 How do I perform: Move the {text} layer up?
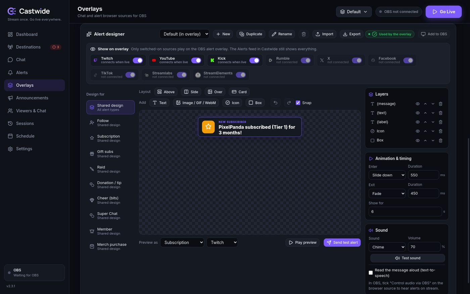point(425,113)
